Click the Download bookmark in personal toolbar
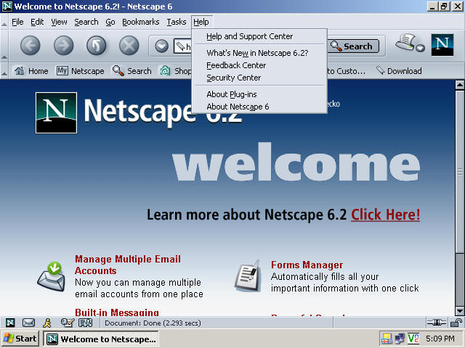 tap(399, 71)
